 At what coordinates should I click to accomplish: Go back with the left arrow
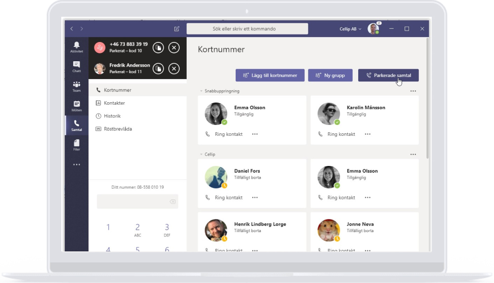pyautogui.click(x=72, y=29)
